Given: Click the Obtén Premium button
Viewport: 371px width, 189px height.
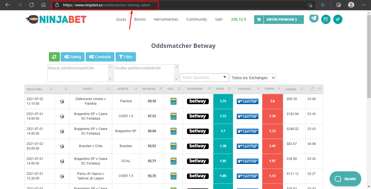Looking at the screenshot, I should coord(279,20).
